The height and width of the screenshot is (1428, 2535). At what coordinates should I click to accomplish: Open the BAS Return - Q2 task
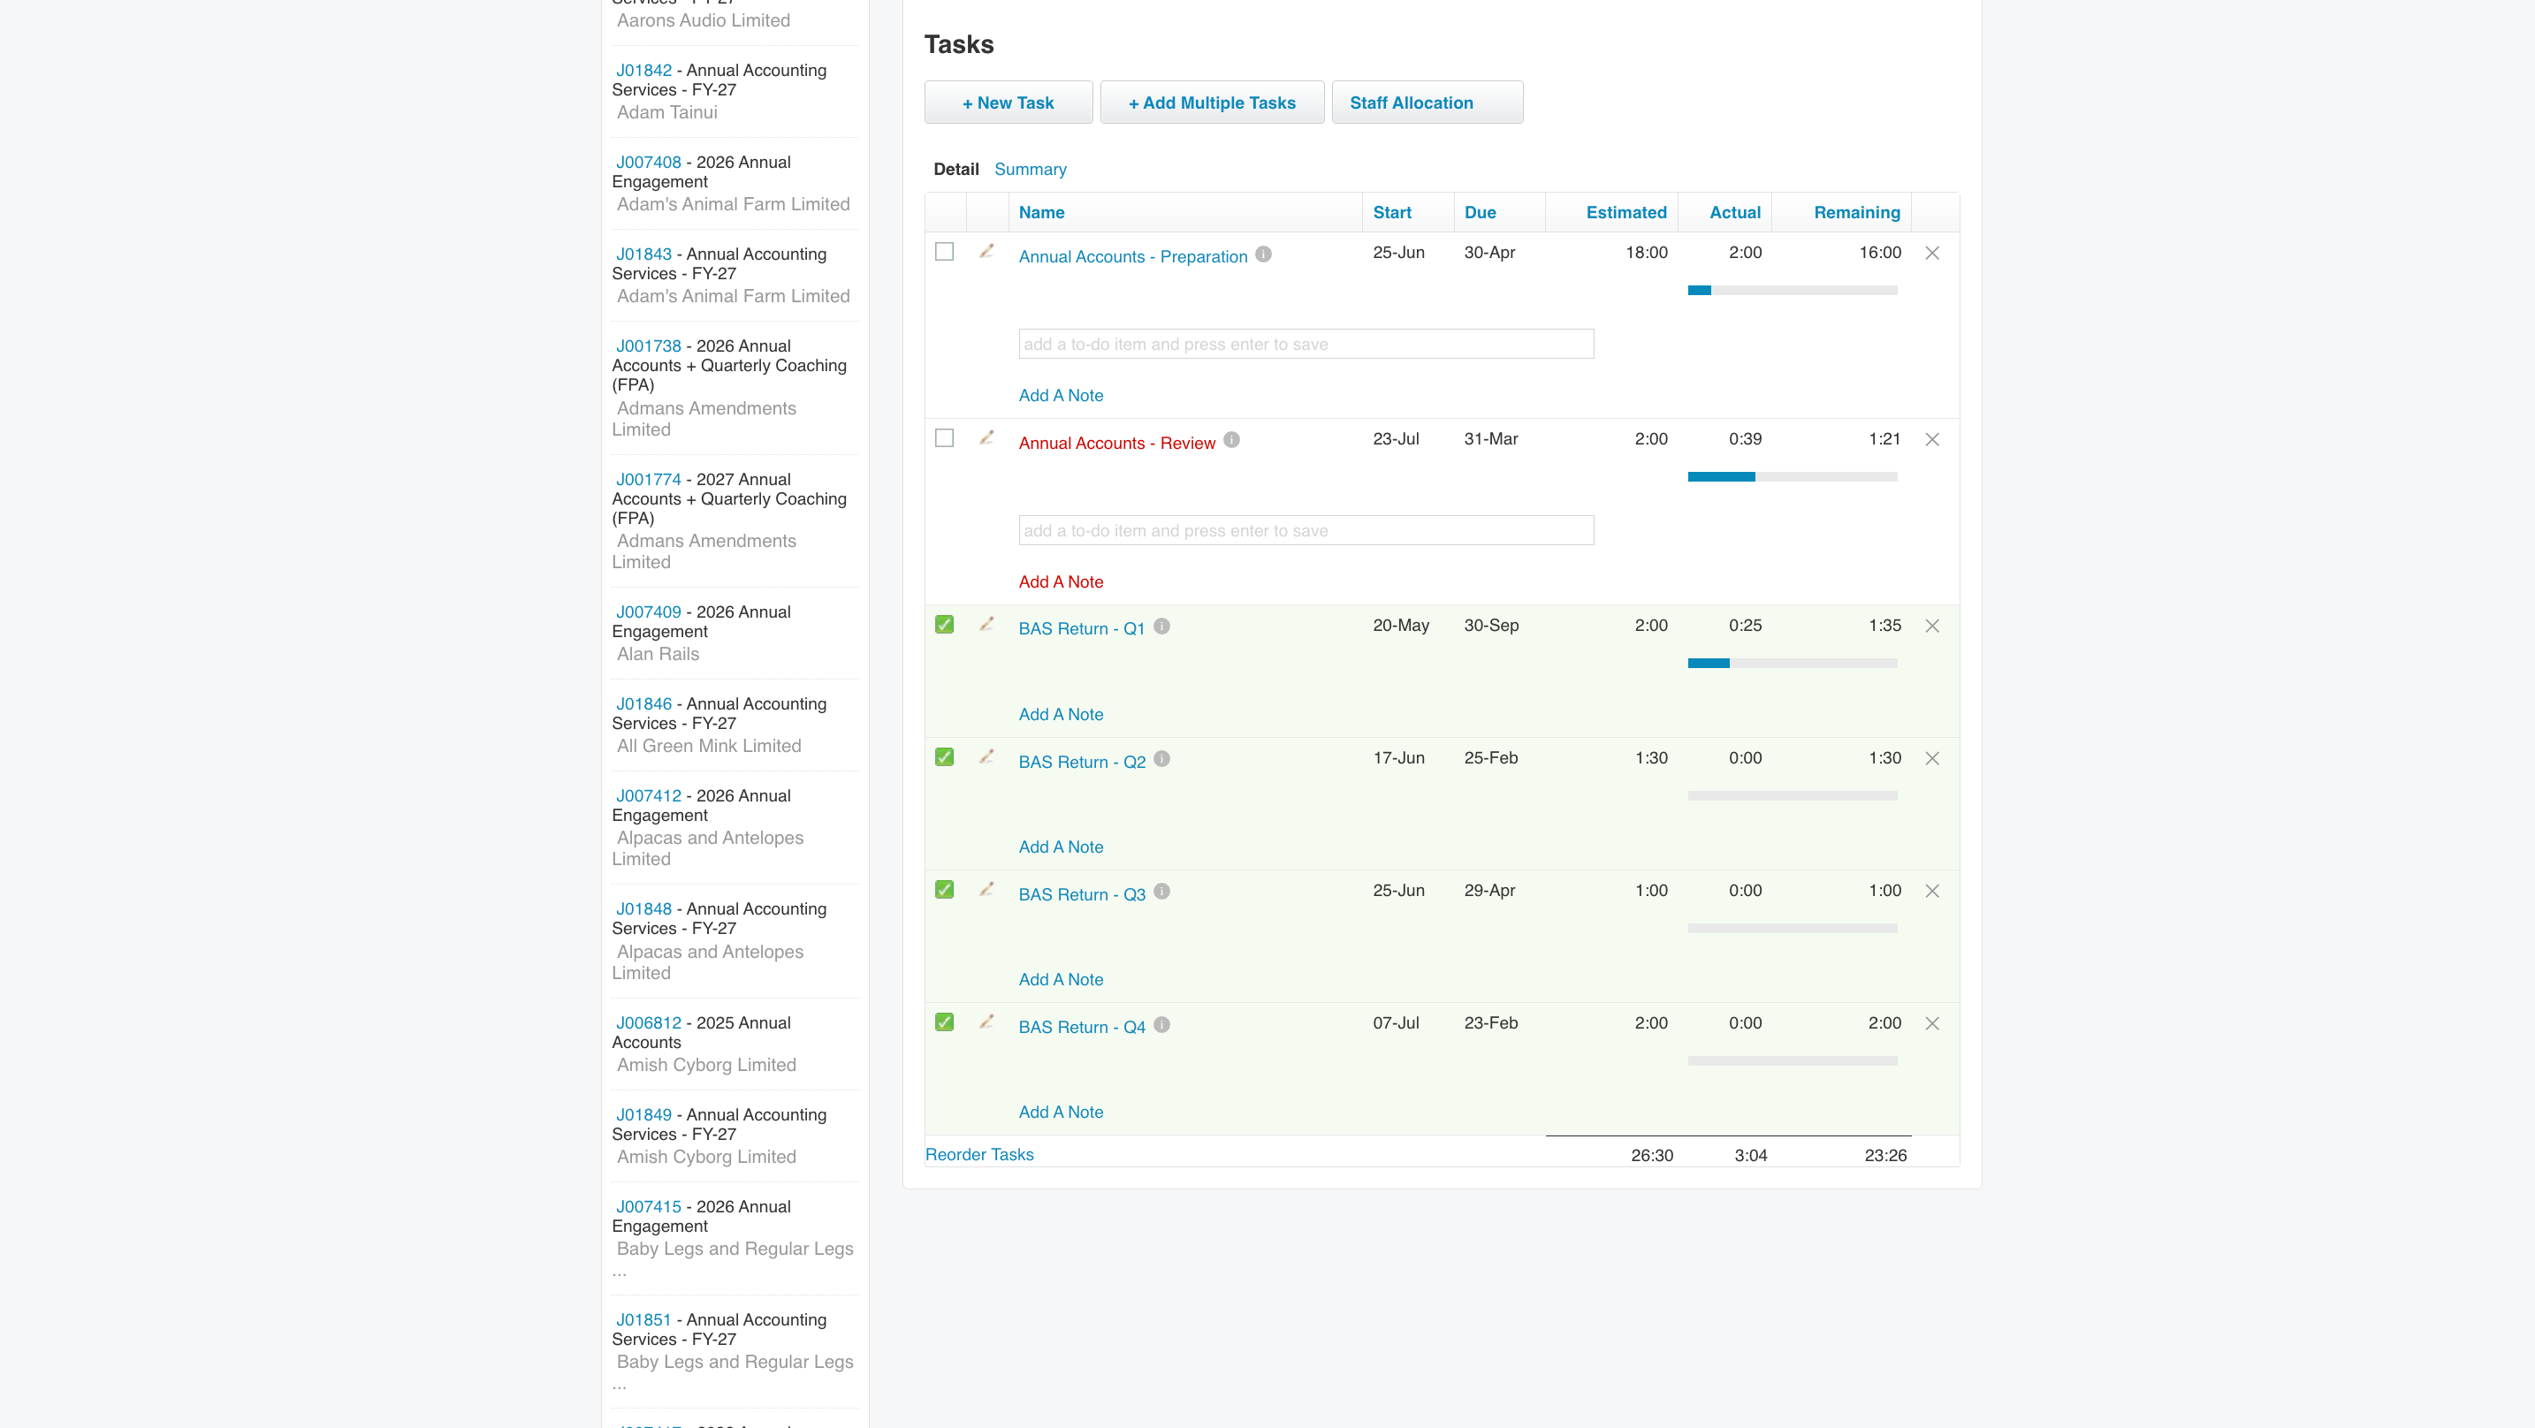(1082, 762)
